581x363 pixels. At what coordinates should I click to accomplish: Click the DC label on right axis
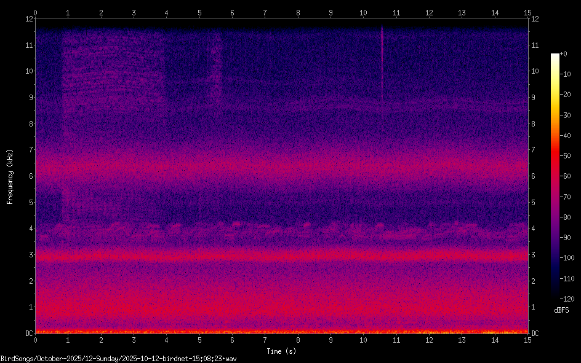pos(535,334)
